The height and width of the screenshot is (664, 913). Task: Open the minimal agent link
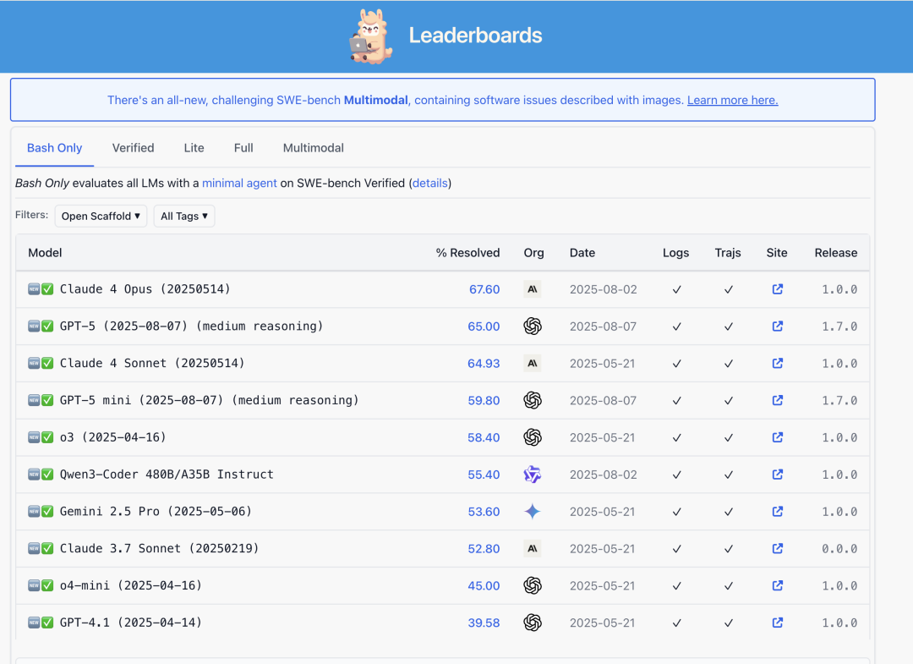pyautogui.click(x=239, y=183)
